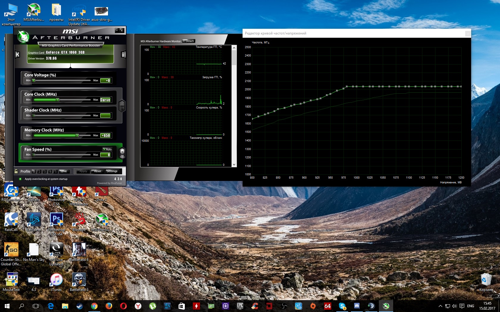Select profile slot 3
This screenshot has width=500, height=312.
coord(45,171)
